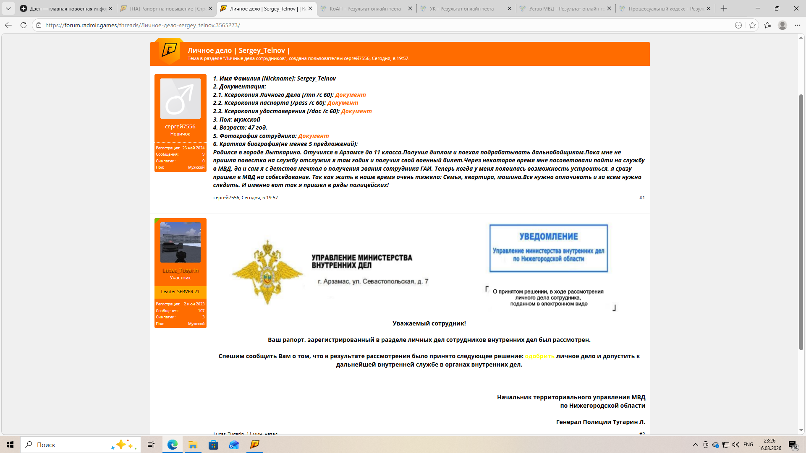Open Radmir launcher icon in taskbar
Image resolution: width=806 pixels, height=453 pixels.
click(x=254, y=445)
